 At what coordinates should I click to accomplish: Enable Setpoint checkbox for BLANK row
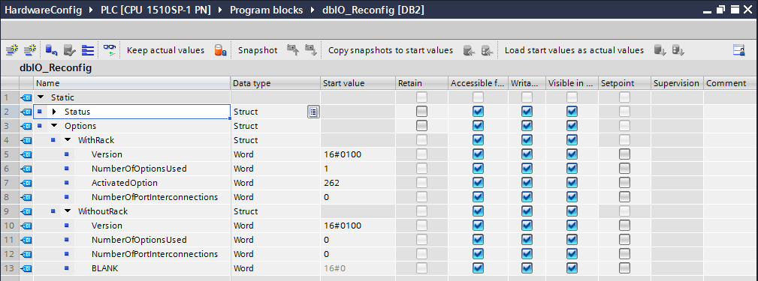pyautogui.click(x=624, y=268)
